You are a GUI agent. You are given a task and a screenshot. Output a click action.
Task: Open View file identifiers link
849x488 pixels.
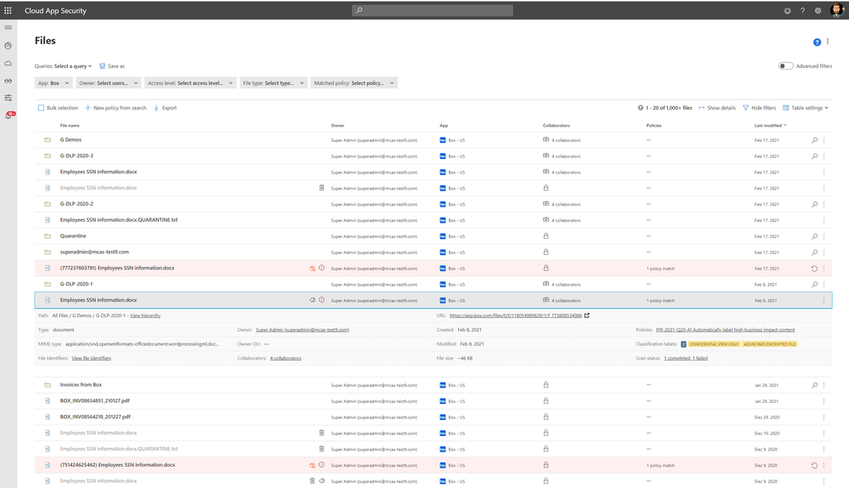tap(92, 358)
